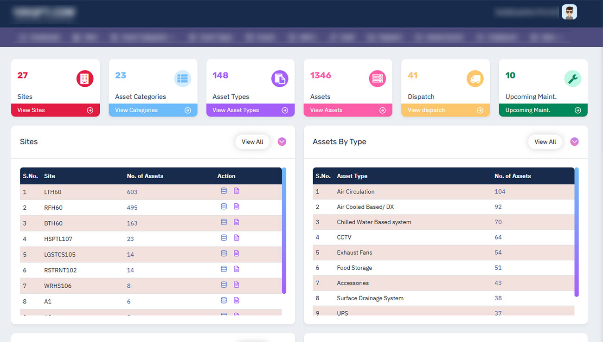Click the Upcoming Maint. wrench icon

[572, 79]
